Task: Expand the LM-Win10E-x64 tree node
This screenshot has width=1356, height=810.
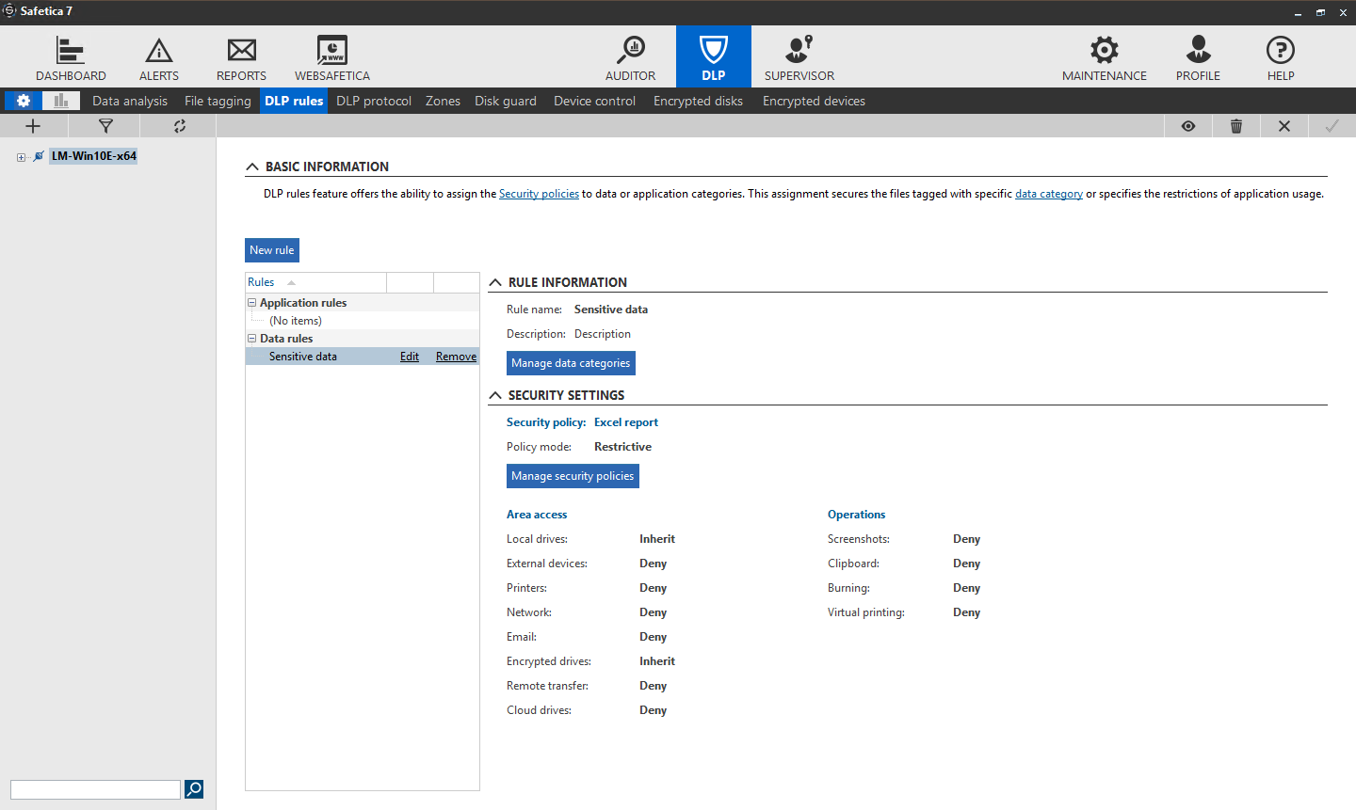Action: click(x=21, y=157)
